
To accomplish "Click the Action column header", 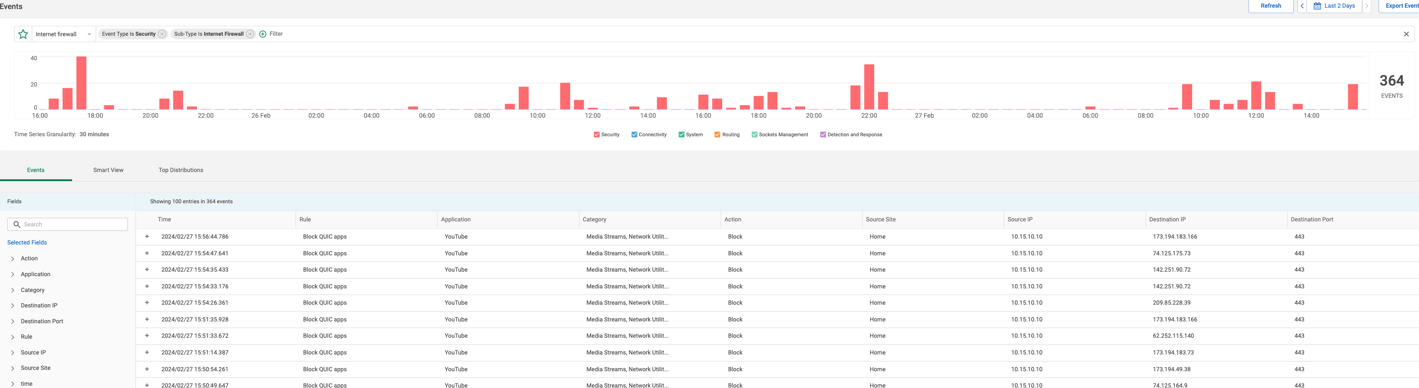I will tap(733, 220).
